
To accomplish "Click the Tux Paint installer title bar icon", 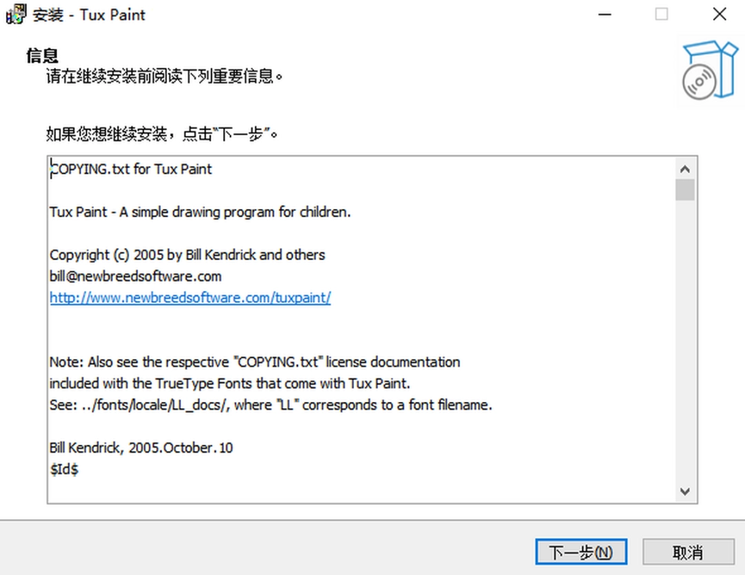I will [16, 14].
